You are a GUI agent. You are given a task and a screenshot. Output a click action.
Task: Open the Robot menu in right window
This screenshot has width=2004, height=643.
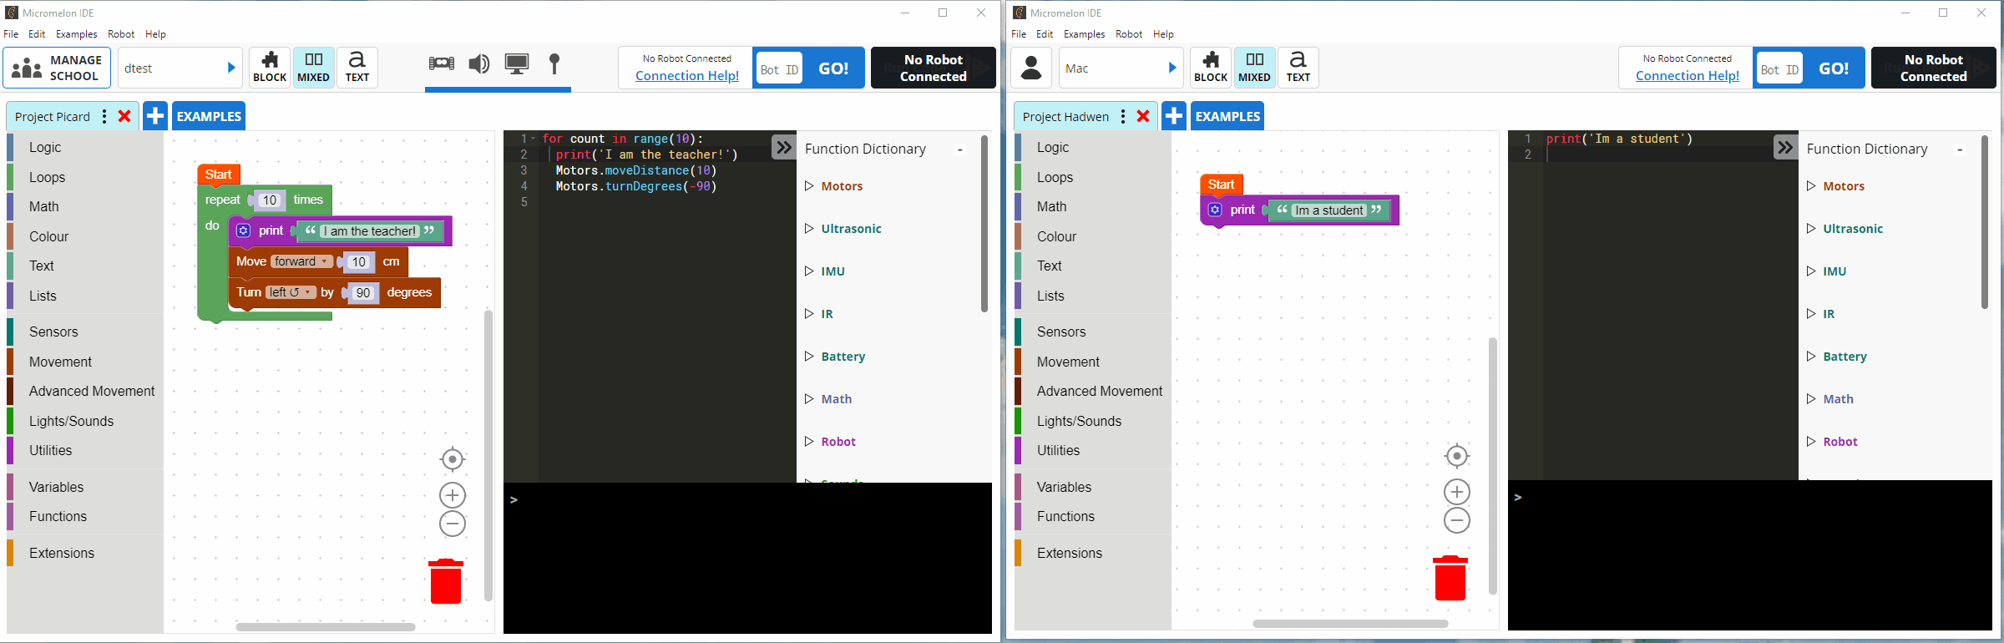(1128, 34)
